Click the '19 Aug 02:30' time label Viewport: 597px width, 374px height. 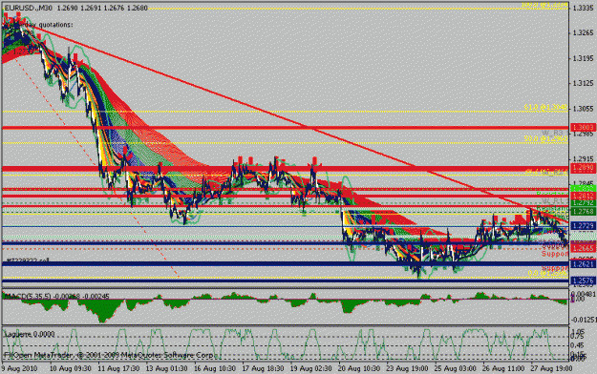coord(311,368)
